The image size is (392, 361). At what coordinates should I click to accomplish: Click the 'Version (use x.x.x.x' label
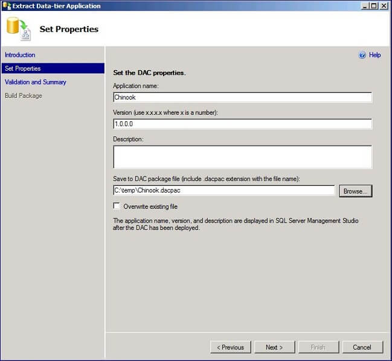(165, 113)
